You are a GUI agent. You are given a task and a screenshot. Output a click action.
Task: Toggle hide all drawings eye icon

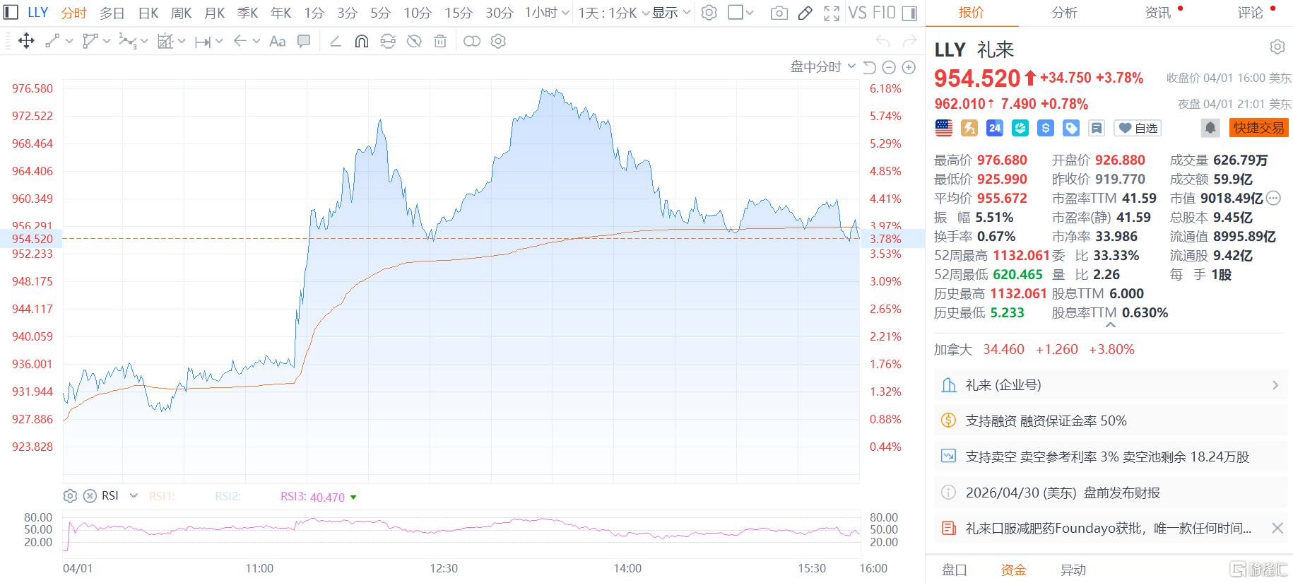tap(414, 42)
